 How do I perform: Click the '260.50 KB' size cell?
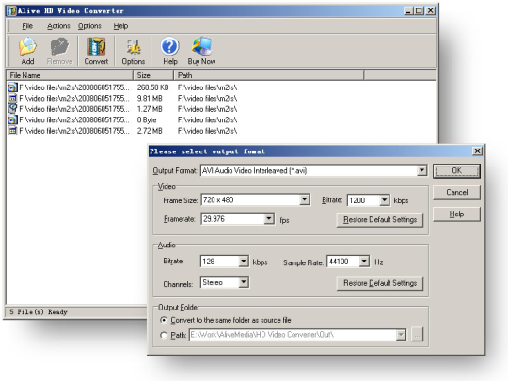click(152, 87)
